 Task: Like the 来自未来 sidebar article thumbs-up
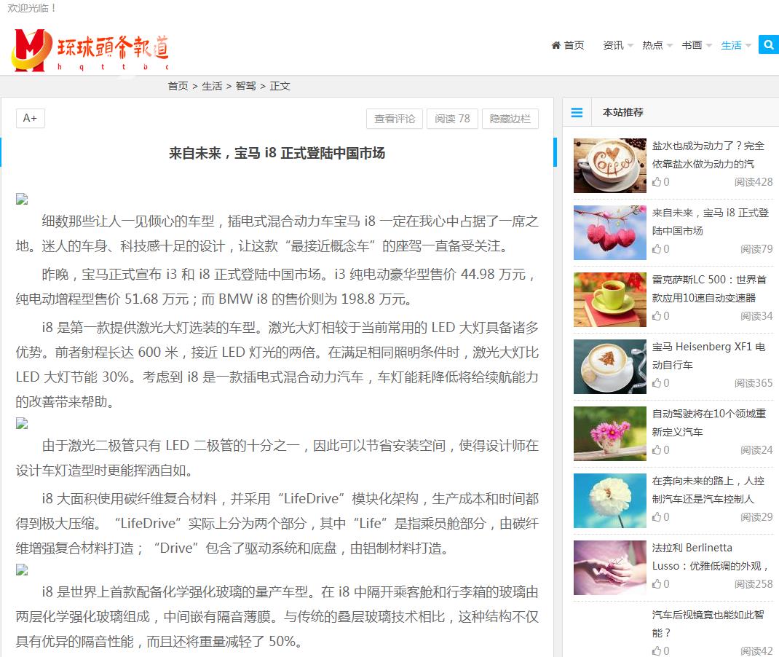[657, 249]
